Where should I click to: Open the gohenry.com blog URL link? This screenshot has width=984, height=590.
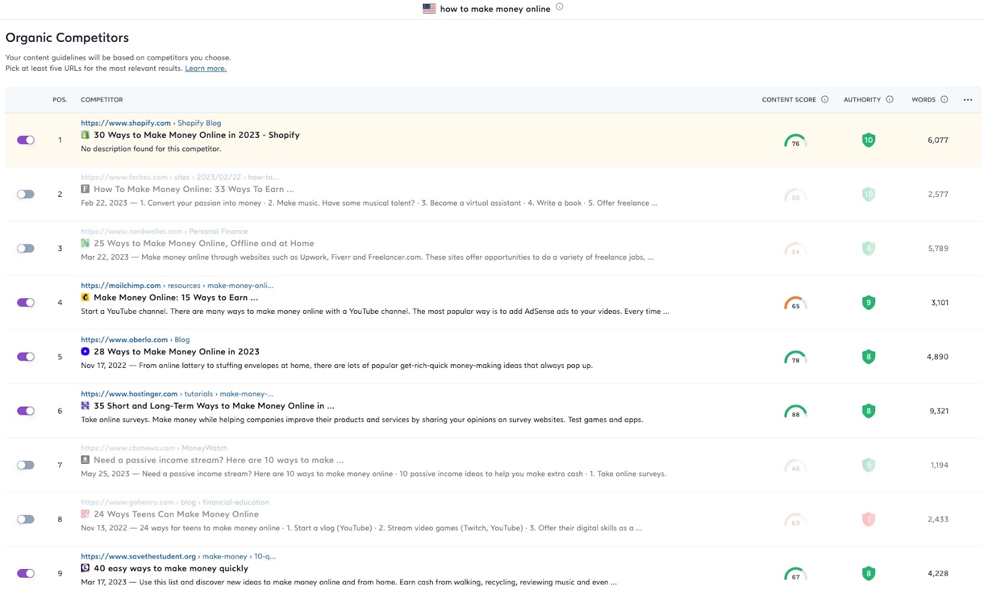click(175, 502)
